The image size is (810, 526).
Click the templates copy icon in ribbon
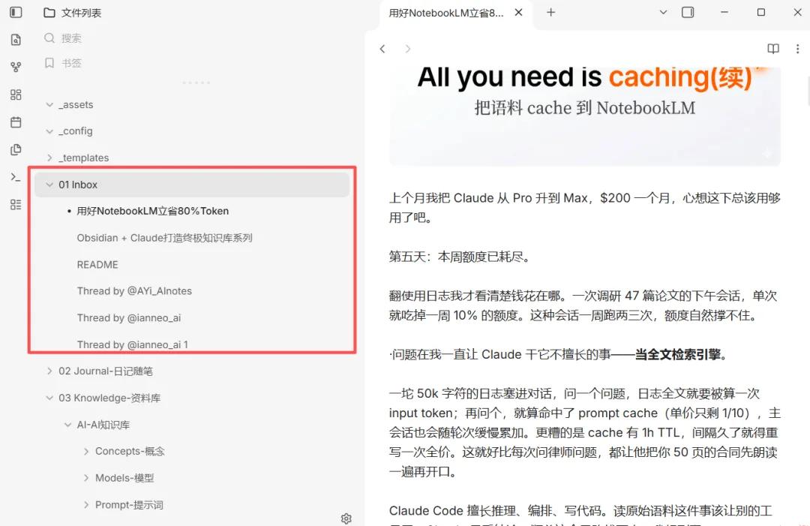point(16,149)
